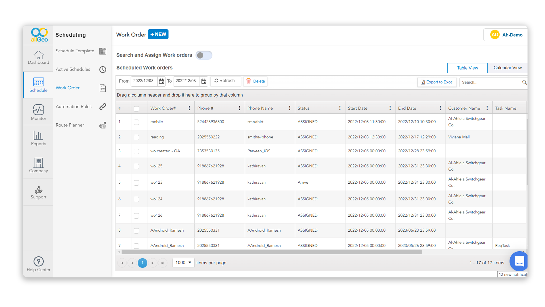This screenshot has width=545, height=307.
Task: Open Route Planner in the Scheduling menu
Action: [x=70, y=125]
